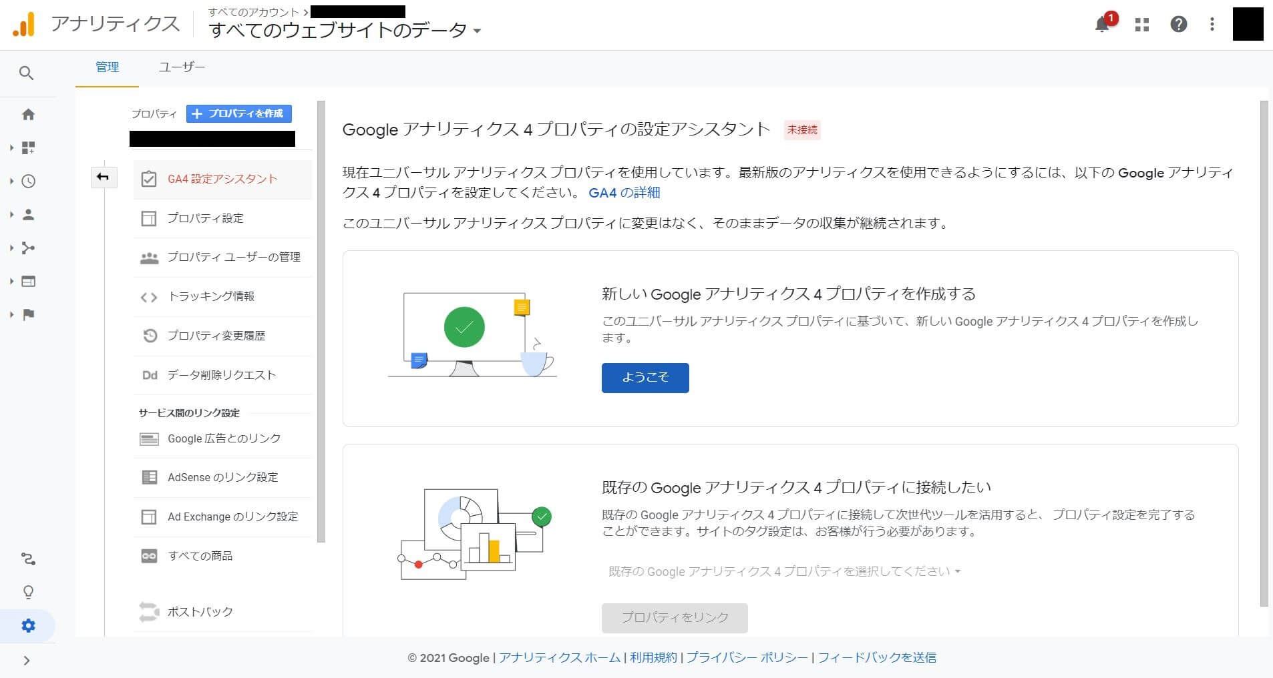
Task: Click the プロパティを作成 button
Action: [238, 113]
